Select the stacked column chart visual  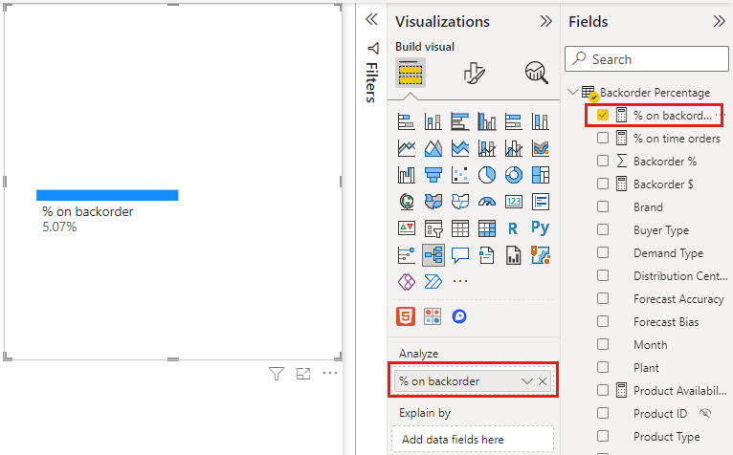[433, 122]
